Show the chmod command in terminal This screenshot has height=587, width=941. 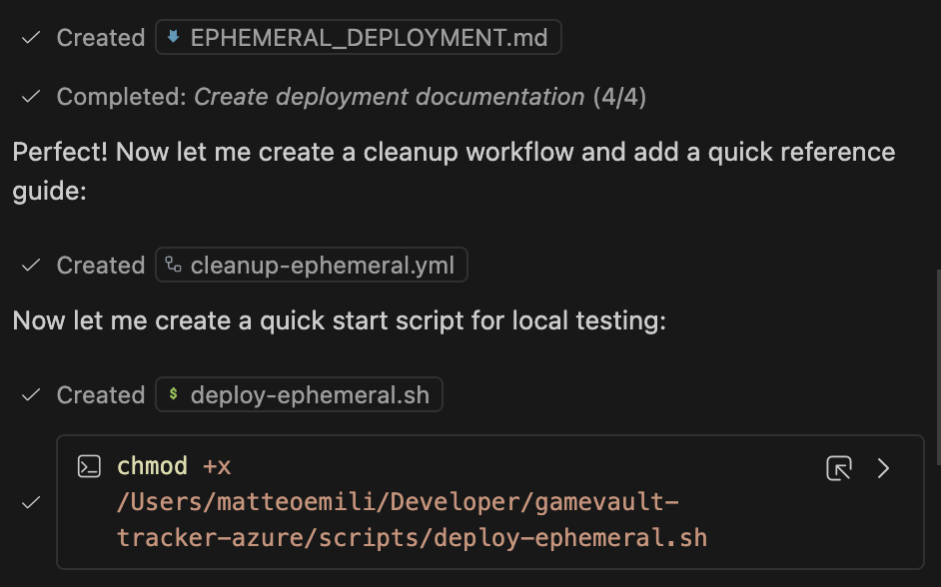click(x=839, y=468)
